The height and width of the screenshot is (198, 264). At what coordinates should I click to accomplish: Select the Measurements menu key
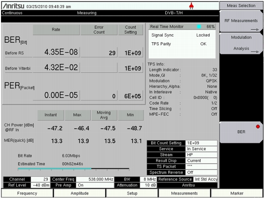(x=184, y=193)
